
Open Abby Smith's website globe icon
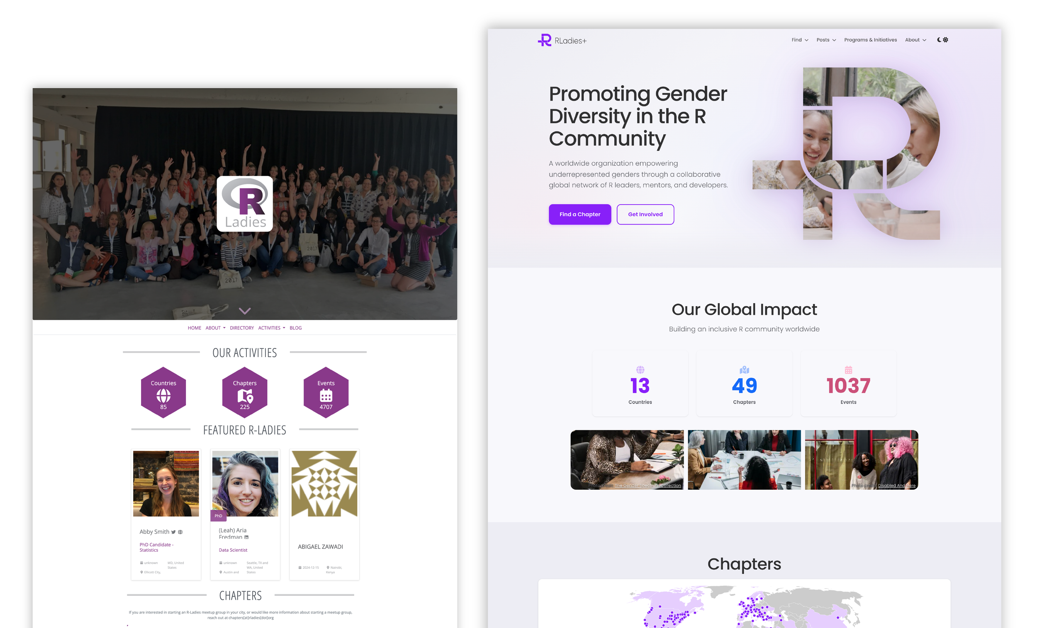pyautogui.click(x=180, y=532)
